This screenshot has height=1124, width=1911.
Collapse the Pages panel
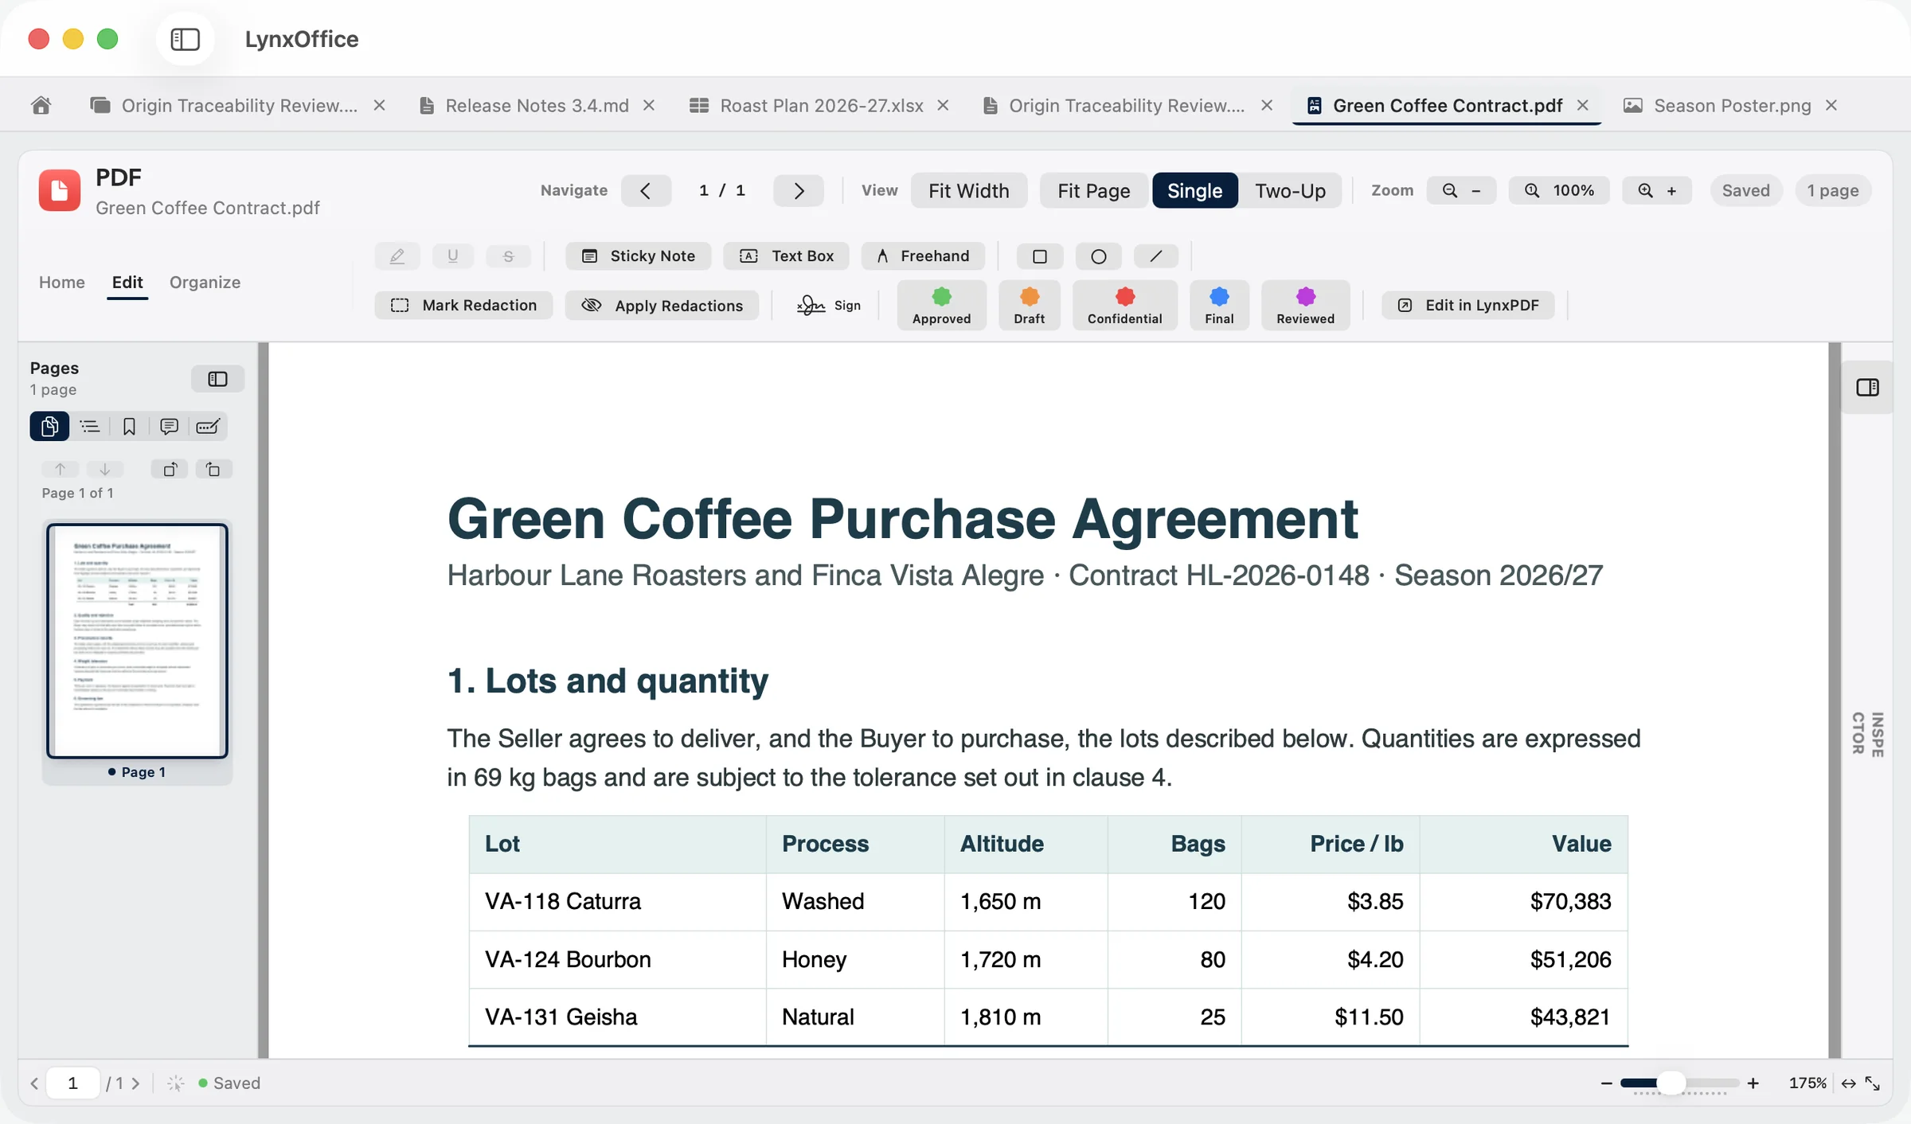click(x=217, y=379)
